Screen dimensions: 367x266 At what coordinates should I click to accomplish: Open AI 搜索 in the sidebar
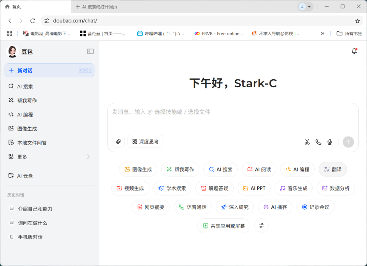(49, 87)
